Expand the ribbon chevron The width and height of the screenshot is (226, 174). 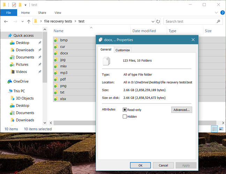(x=216, y=13)
